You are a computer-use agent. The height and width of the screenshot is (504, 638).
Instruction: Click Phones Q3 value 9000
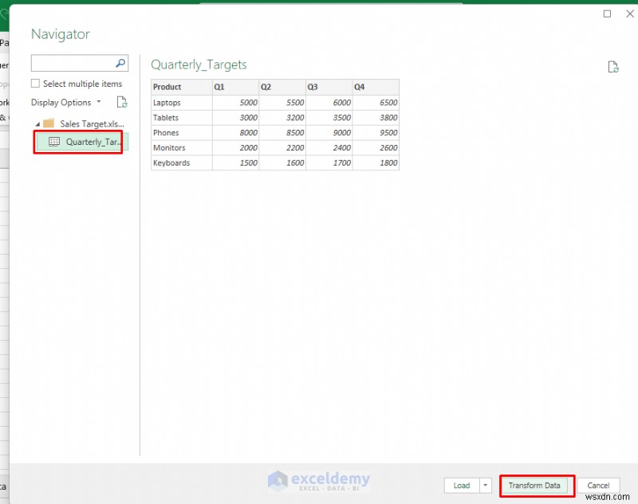tap(342, 132)
